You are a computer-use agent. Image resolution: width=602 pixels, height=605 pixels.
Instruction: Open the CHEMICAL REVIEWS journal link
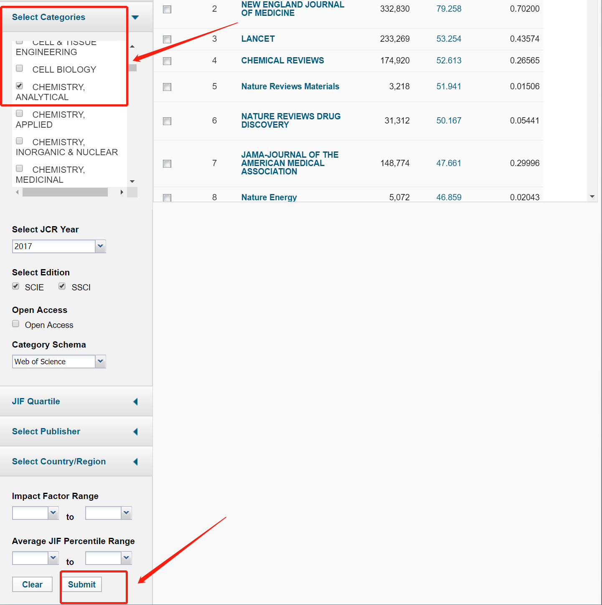pos(282,60)
